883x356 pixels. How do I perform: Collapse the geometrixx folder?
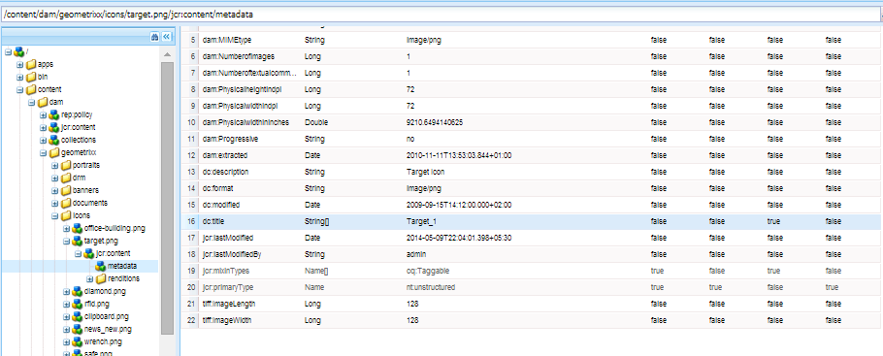tap(44, 152)
